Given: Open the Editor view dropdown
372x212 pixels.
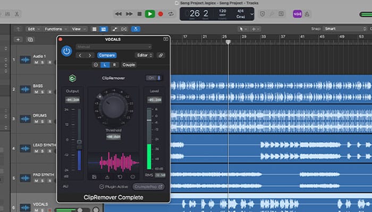Looking at the screenshot, I should (x=144, y=55).
